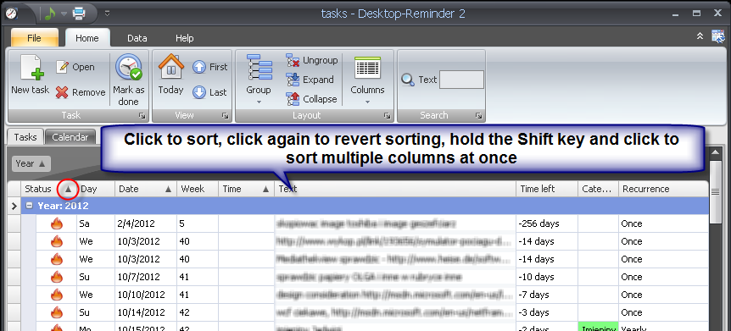Screen dimensions: 731x331
Task: Open Layout section dialog launcher
Action: pos(387,115)
